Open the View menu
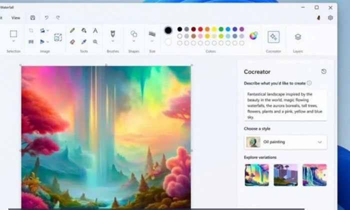 pyautogui.click(x=16, y=17)
